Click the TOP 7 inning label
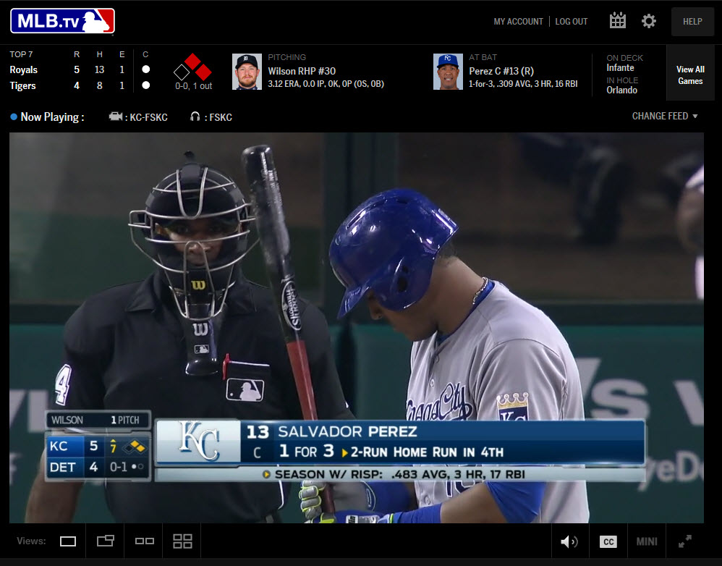The width and height of the screenshot is (722, 566). [x=21, y=54]
